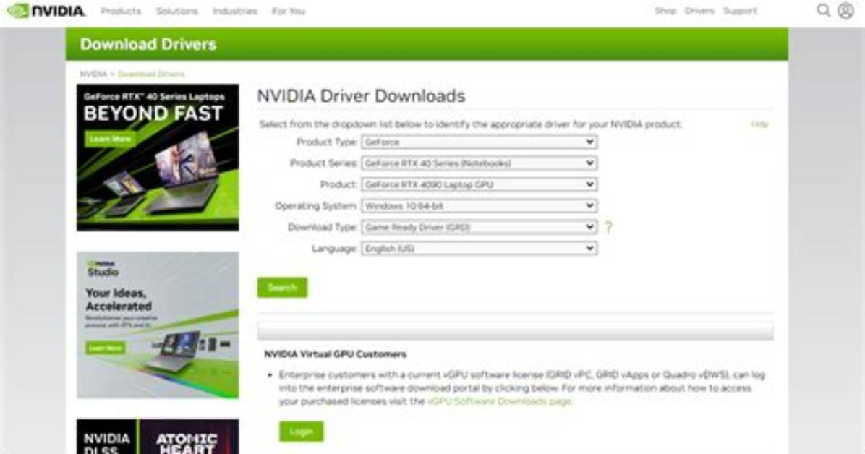The height and width of the screenshot is (454, 865).
Task: Expand the Language dropdown
Action: 480,248
